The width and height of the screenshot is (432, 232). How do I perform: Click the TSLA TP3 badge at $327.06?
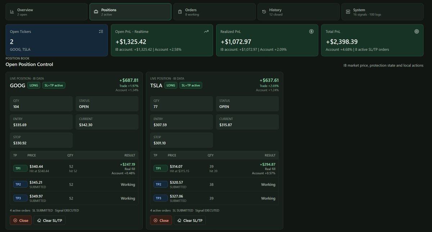coord(161,198)
